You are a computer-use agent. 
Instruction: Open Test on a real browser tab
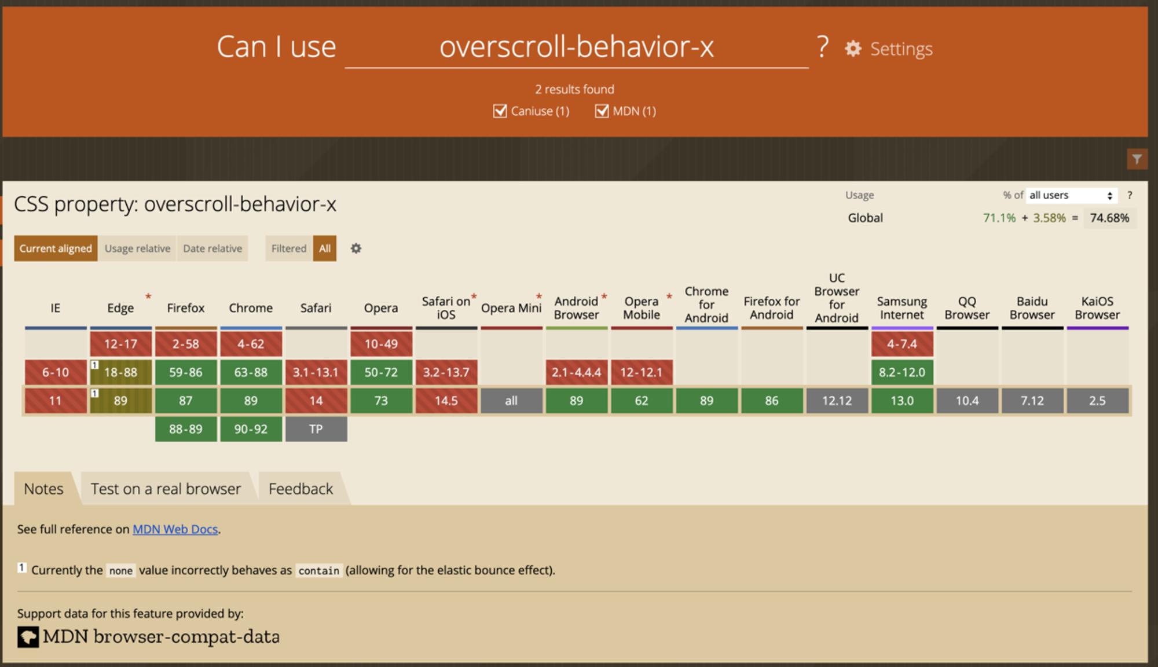pyautogui.click(x=166, y=489)
